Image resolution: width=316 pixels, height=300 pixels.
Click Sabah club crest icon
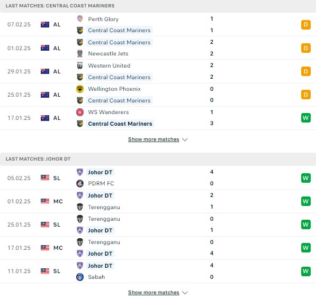coord(80,277)
